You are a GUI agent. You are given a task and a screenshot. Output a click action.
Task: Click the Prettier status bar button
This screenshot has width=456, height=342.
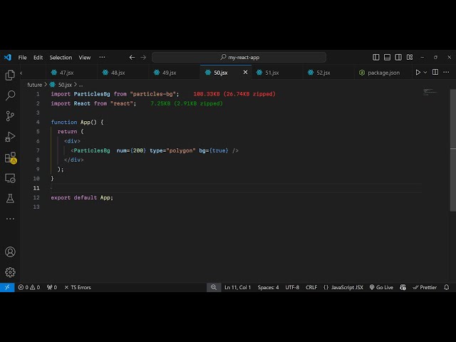click(425, 287)
